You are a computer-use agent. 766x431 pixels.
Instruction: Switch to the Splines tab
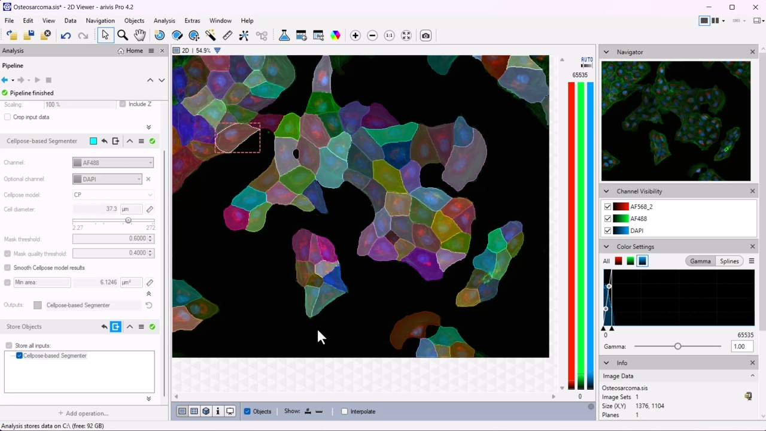pos(729,261)
